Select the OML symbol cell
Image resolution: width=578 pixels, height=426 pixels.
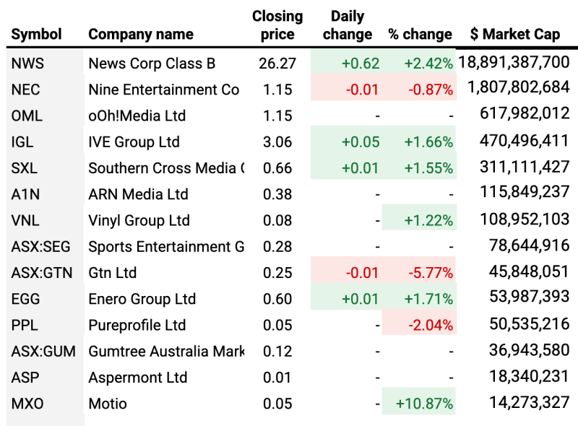coord(27,116)
